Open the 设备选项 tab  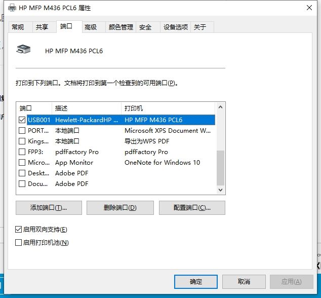[x=175, y=27]
